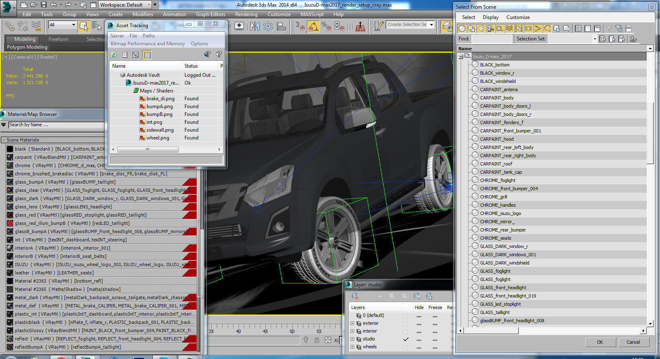Click the black (Standard) material swatch

point(10,149)
